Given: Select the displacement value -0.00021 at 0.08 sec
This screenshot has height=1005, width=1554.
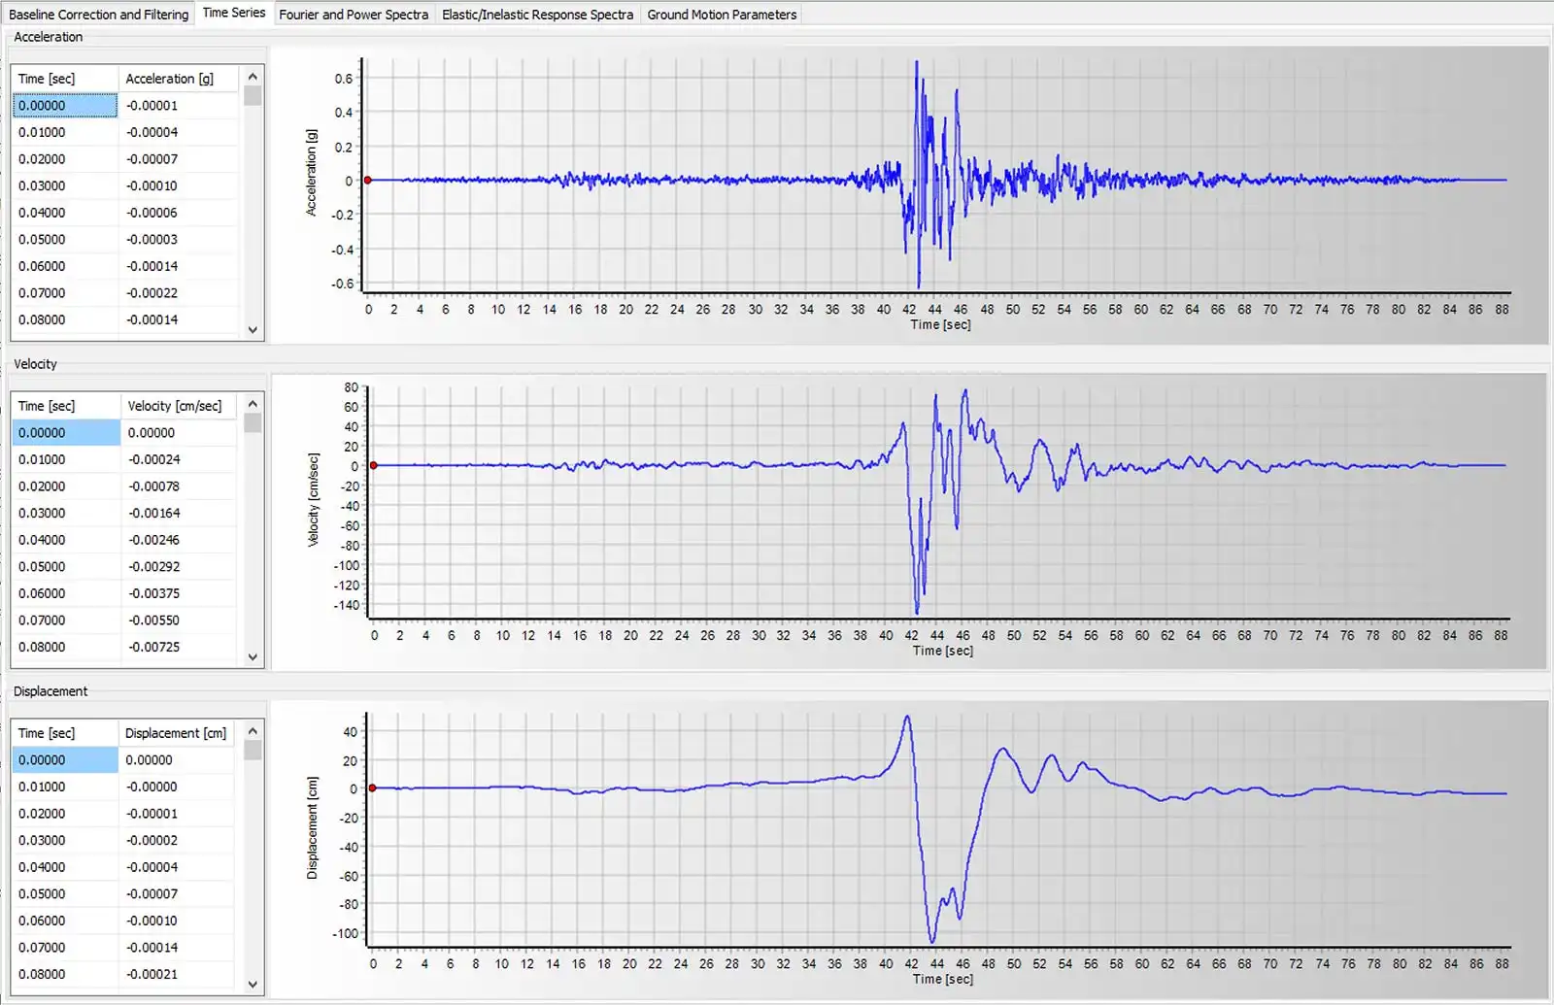Looking at the screenshot, I should [177, 973].
